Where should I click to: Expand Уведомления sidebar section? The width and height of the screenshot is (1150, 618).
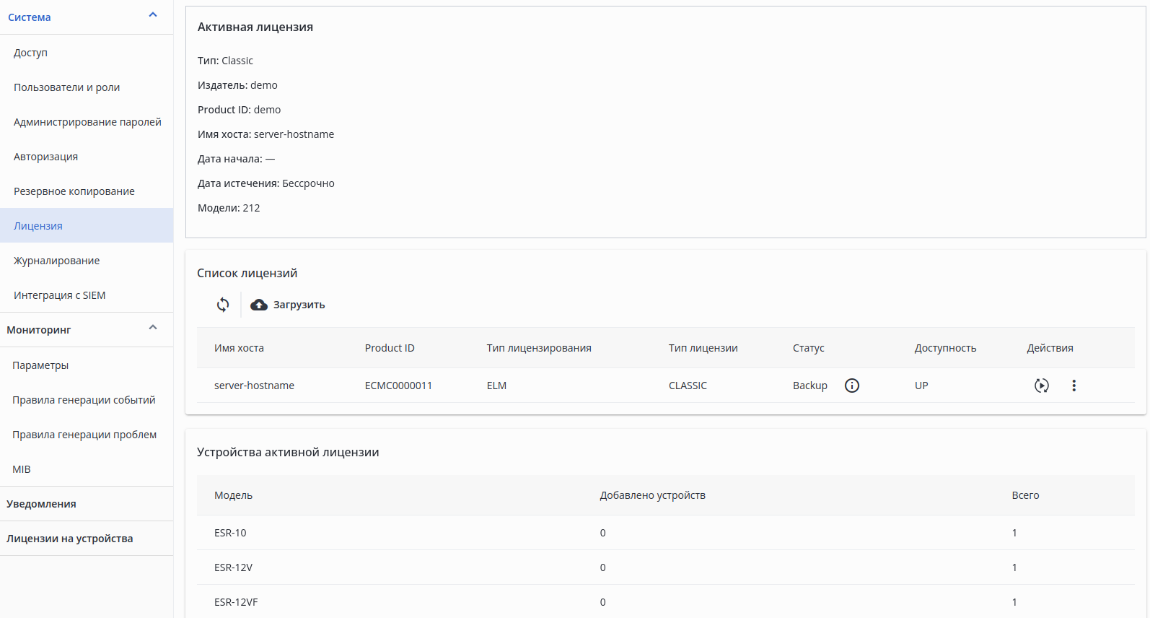click(x=41, y=504)
